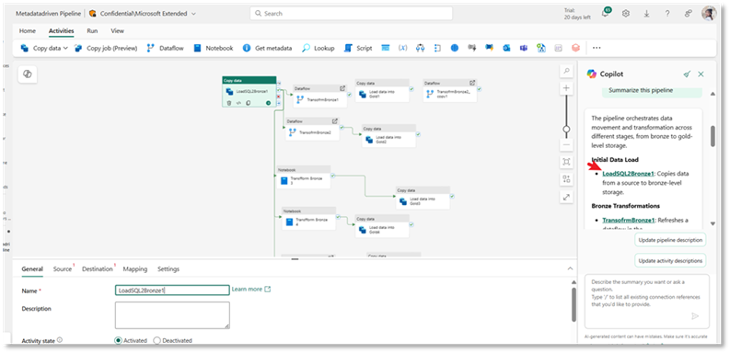Send the Copilot message with arrow
Screen dimensions: 730x353
coord(695,316)
